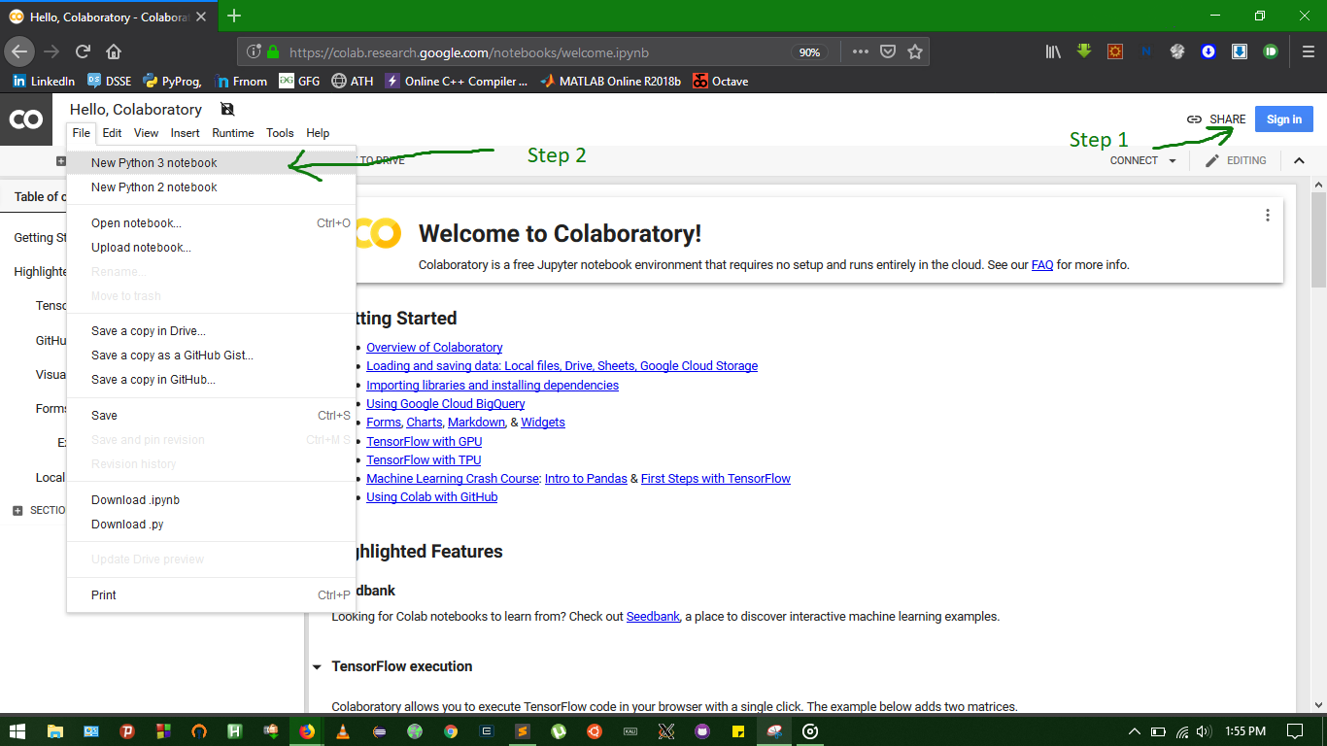This screenshot has height=746, width=1327.
Task: Open the MATLAB Online R2018b bookmark
Action: coord(610,82)
